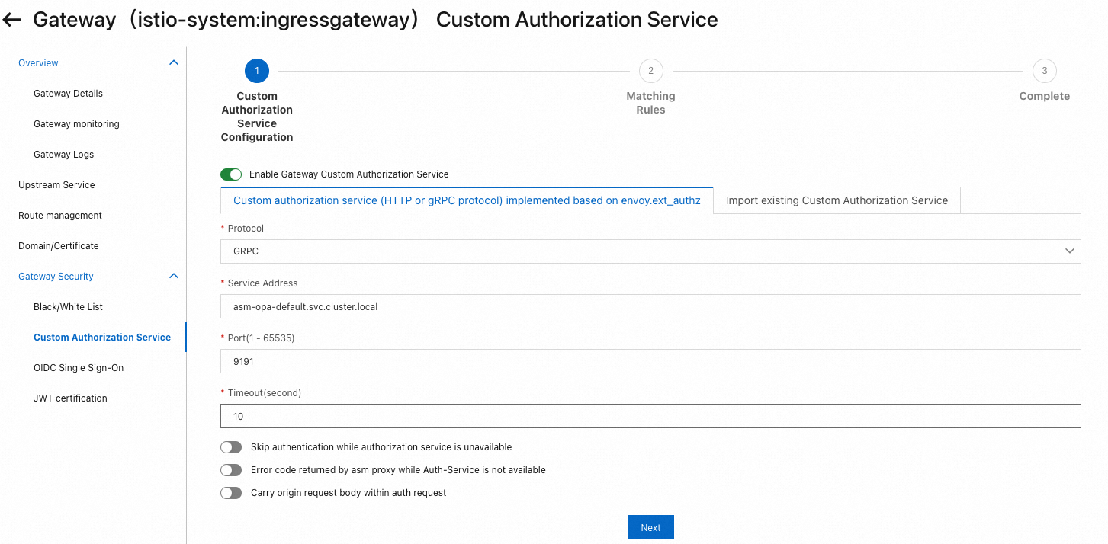Click step 3 Complete circle
Screen dimensions: 1108x544
tap(1044, 71)
